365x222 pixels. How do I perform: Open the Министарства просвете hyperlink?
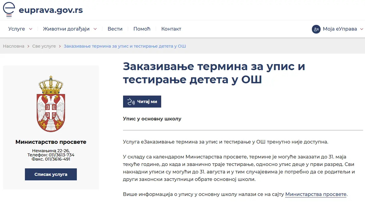[x=316, y=194]
